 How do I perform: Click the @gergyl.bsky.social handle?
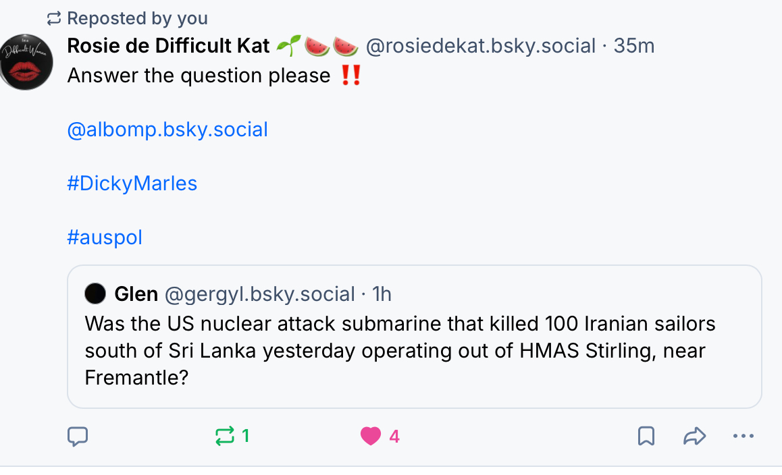260,294
